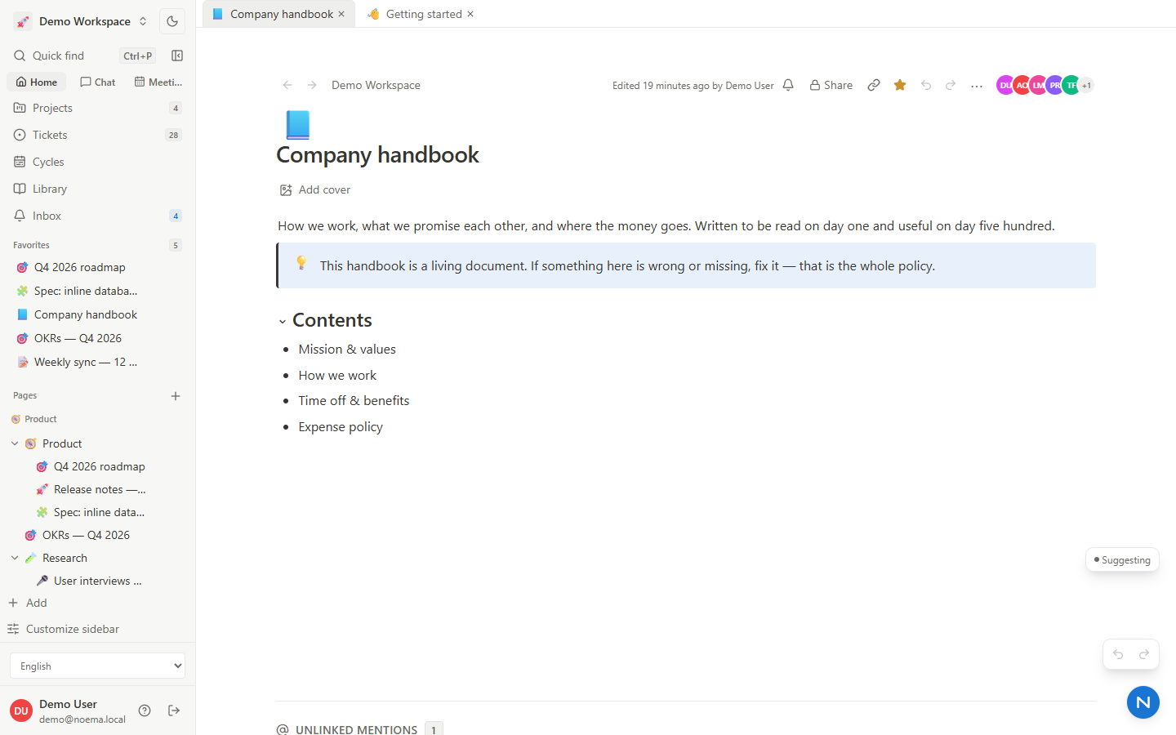Add new page plus icon
Screen dimensions: 1176x735
pyautogui.click(x=176, y=396)
